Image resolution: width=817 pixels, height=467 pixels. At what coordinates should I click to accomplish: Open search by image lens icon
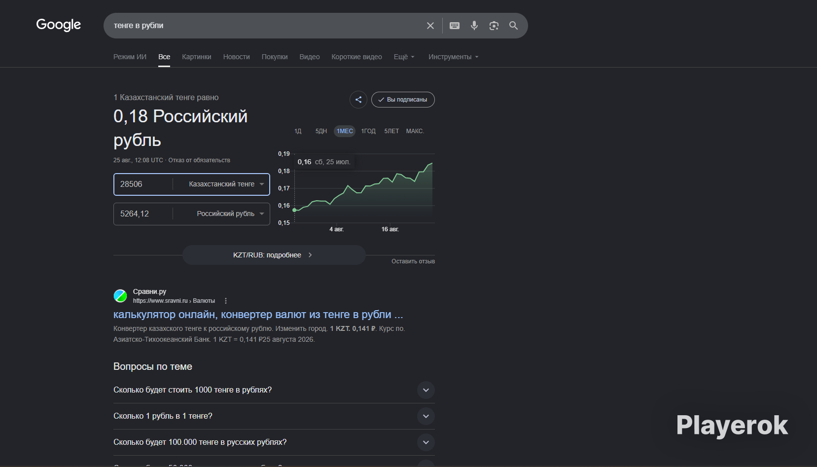coord(494,26)
